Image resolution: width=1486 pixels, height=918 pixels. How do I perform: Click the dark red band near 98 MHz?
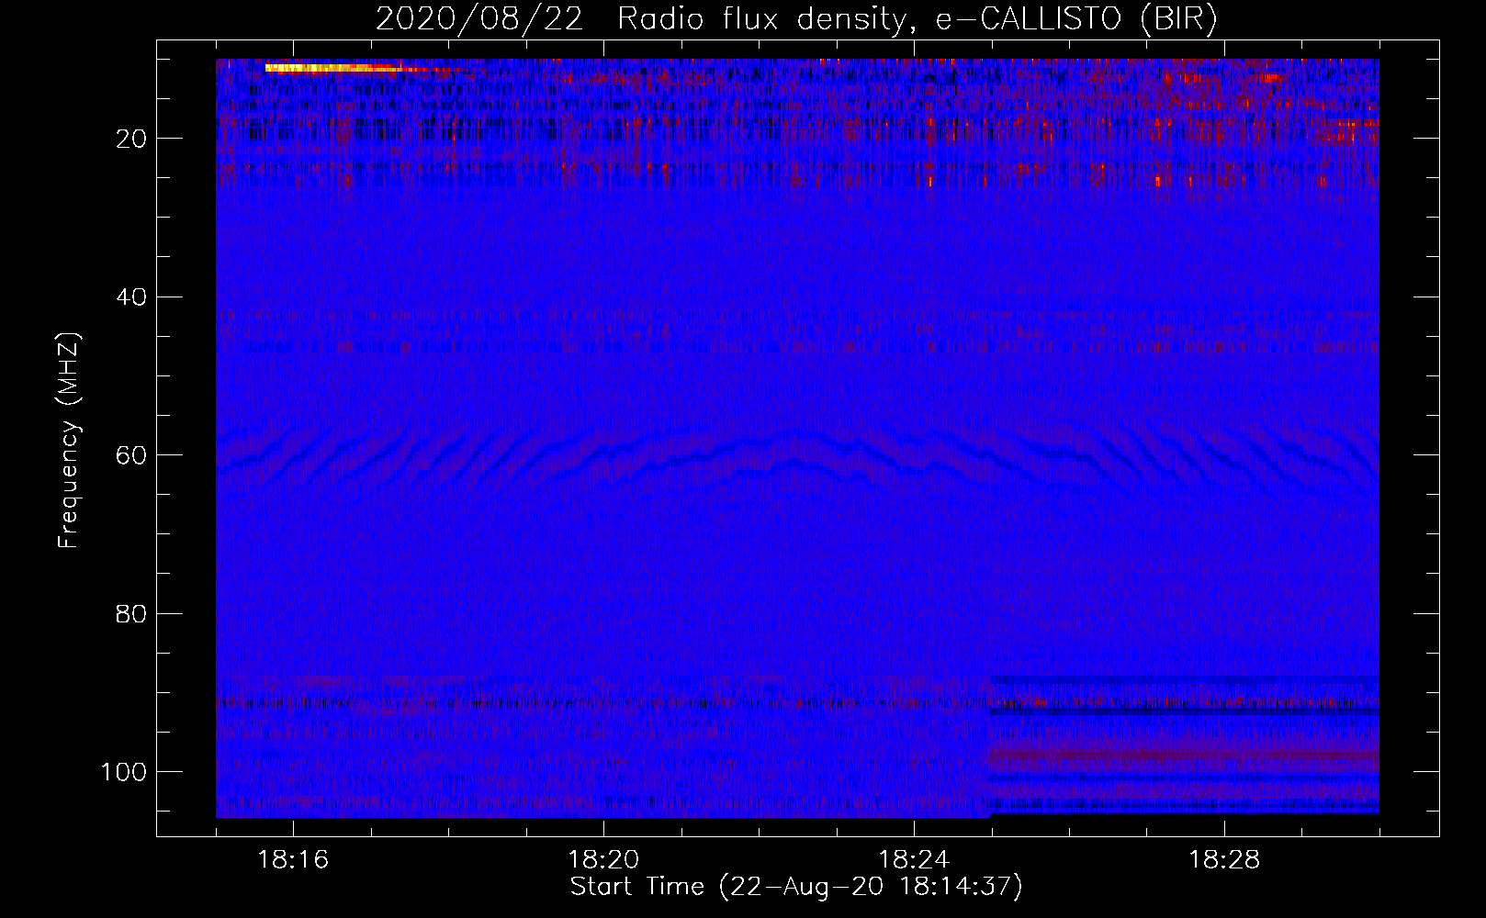pos(1184,756)
